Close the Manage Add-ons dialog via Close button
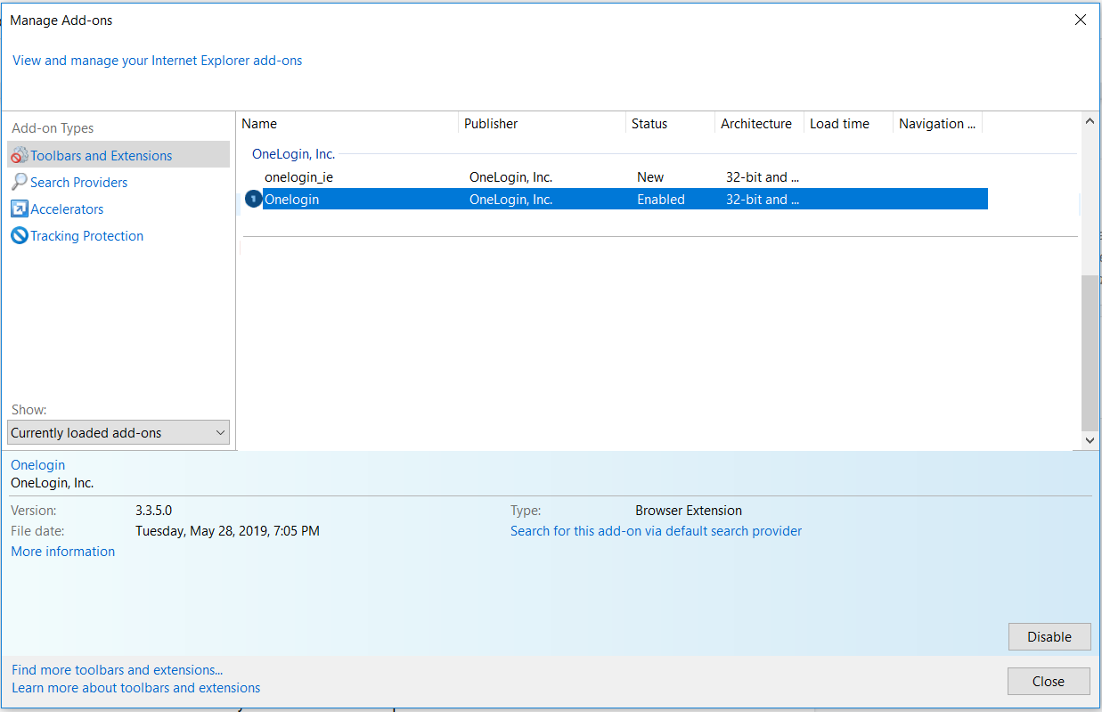 click(x=1049, y=681)
